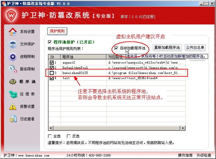Click the title bar application icon

4,3
